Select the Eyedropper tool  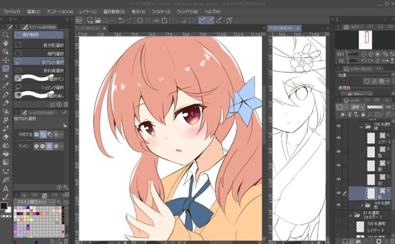tap(6, 85)
